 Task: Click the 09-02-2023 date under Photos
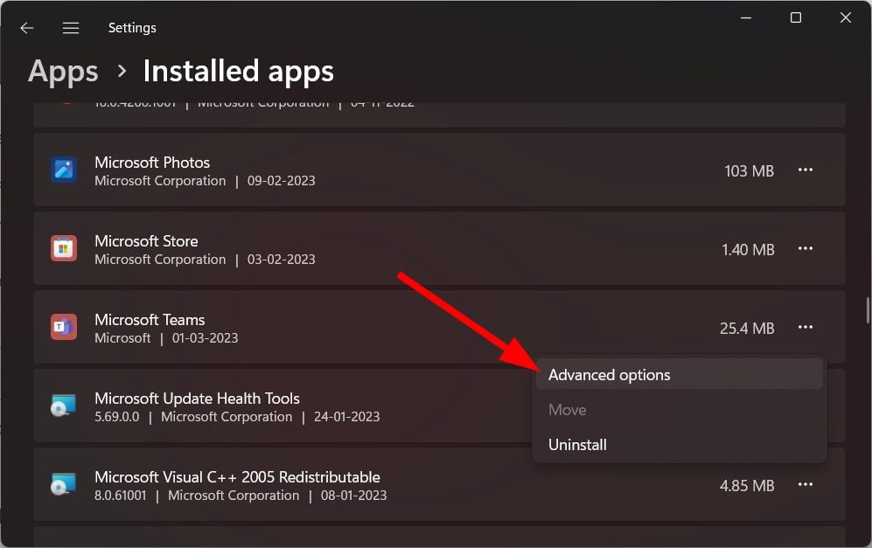[281, 181]
